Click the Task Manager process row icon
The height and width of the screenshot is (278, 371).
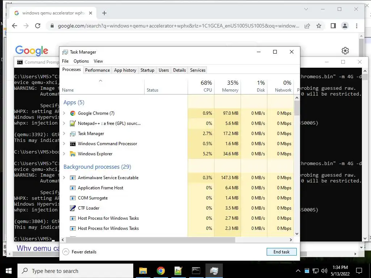click(x=72, y=134)
